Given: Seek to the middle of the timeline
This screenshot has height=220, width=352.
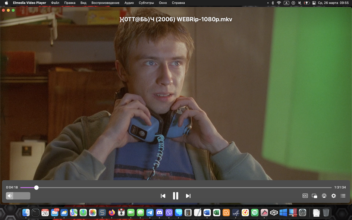Looking at the screenshot, I should [x=176, y=188].
